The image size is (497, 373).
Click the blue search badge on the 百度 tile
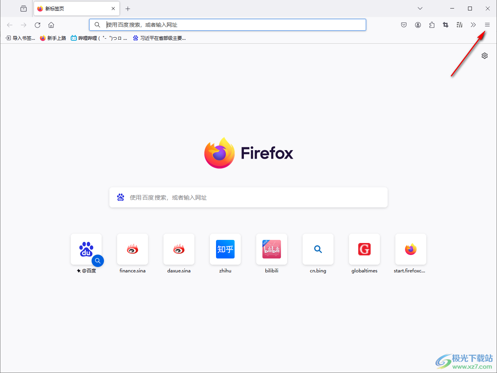(98, 261)
